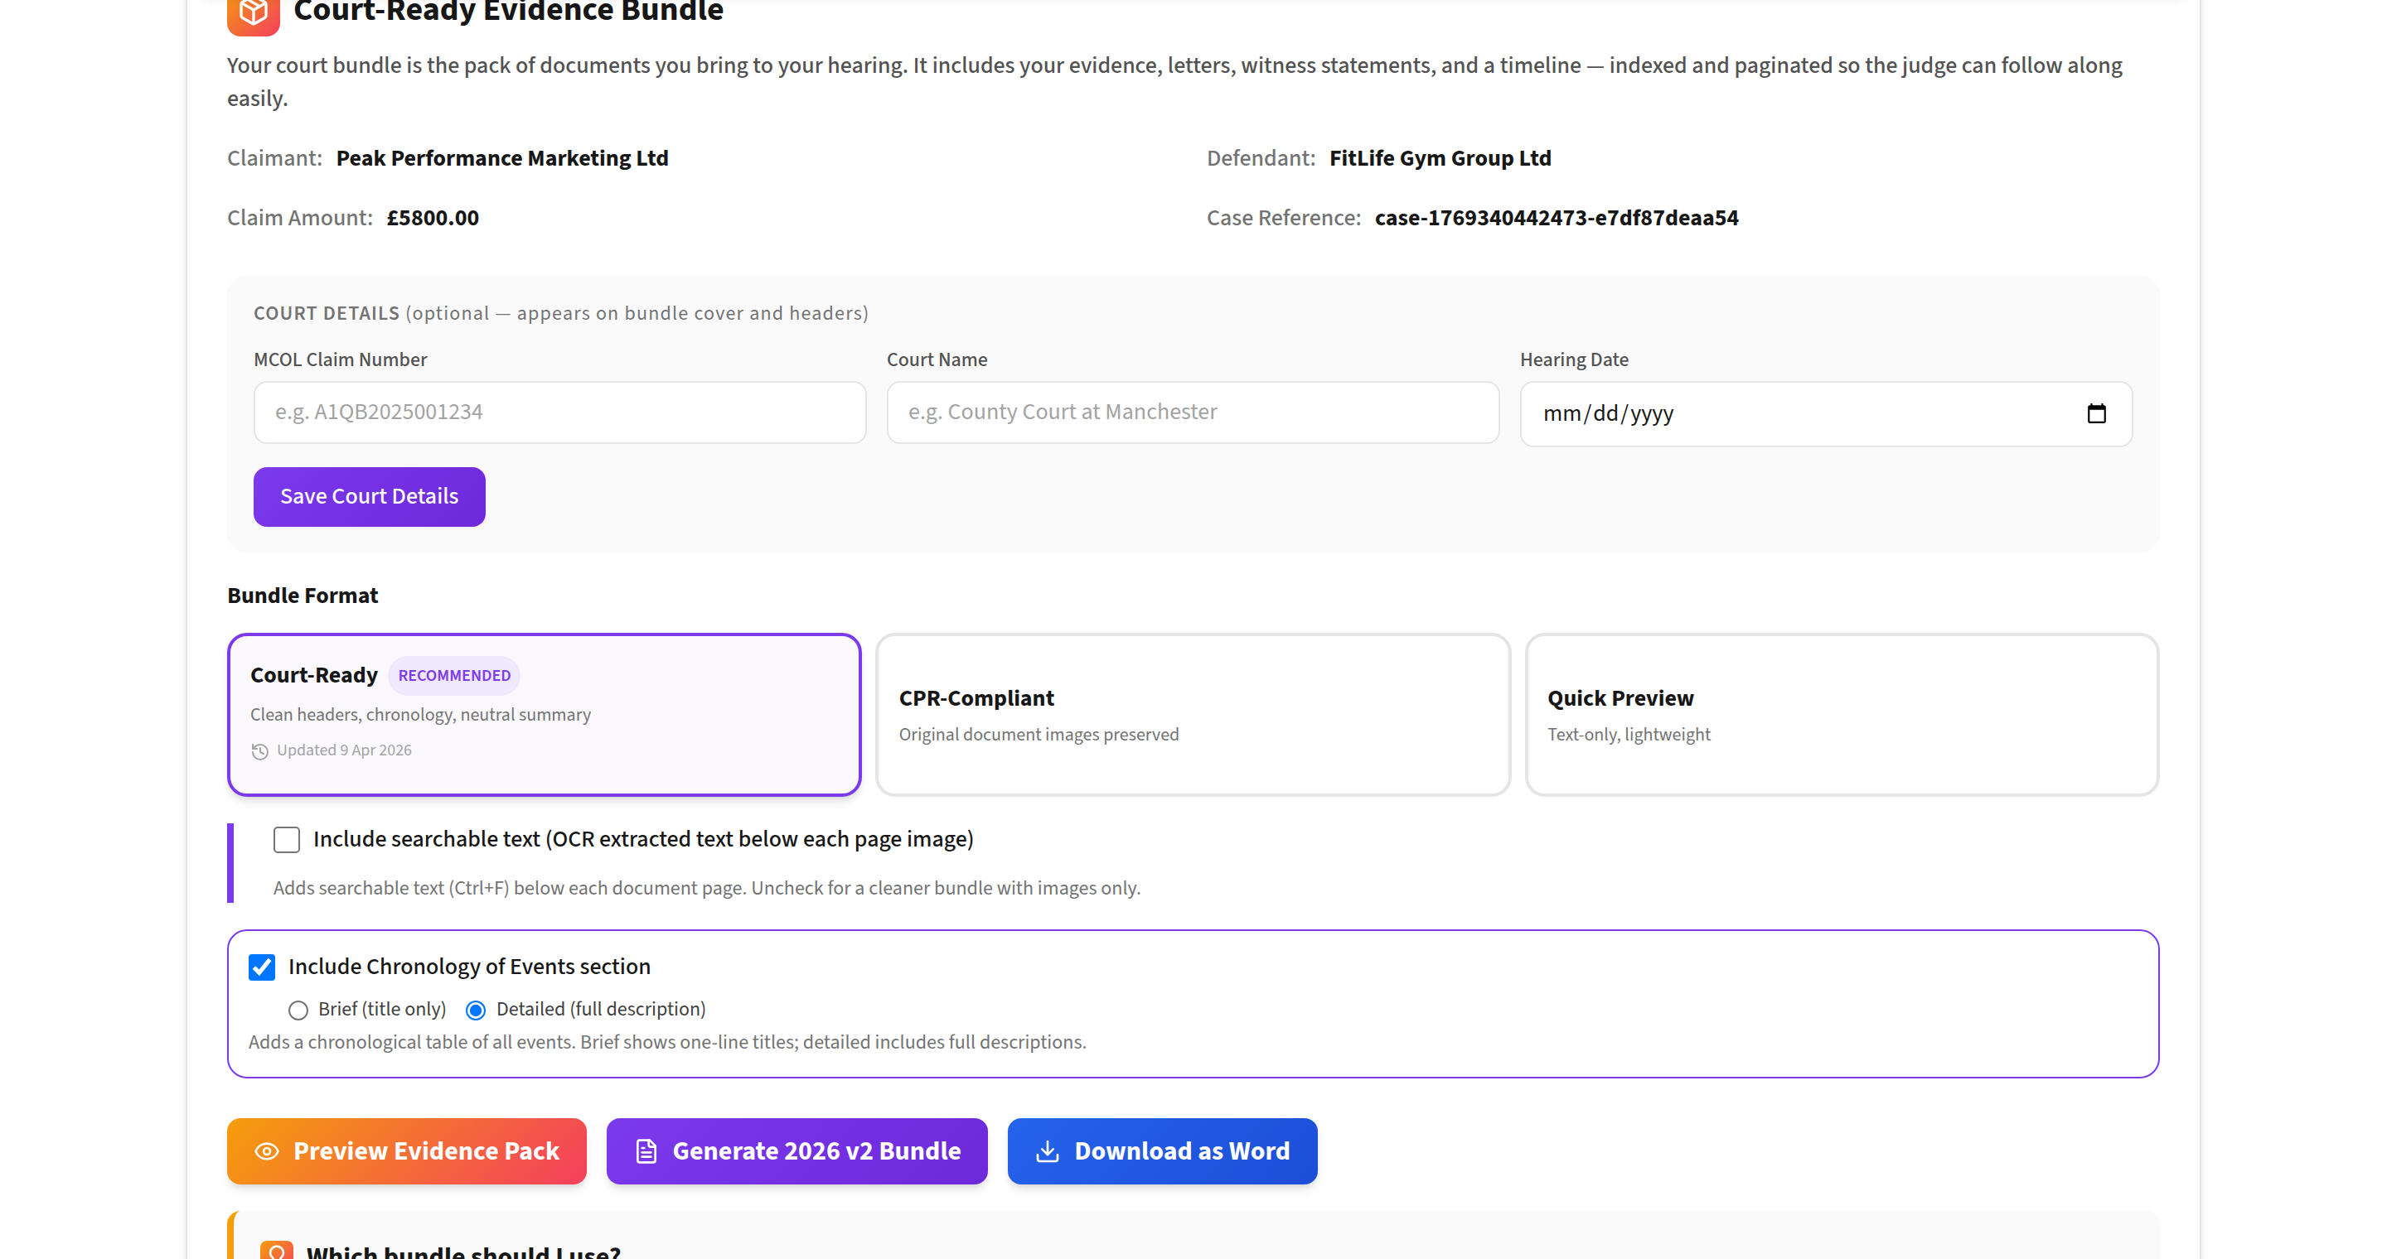Click the 'Bundle Format' heading
Image resolution: width=2387 pixels, height=1259 pixels.
point(302,596)
